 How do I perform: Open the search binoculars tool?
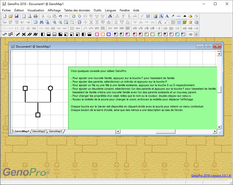pos(41,22)
